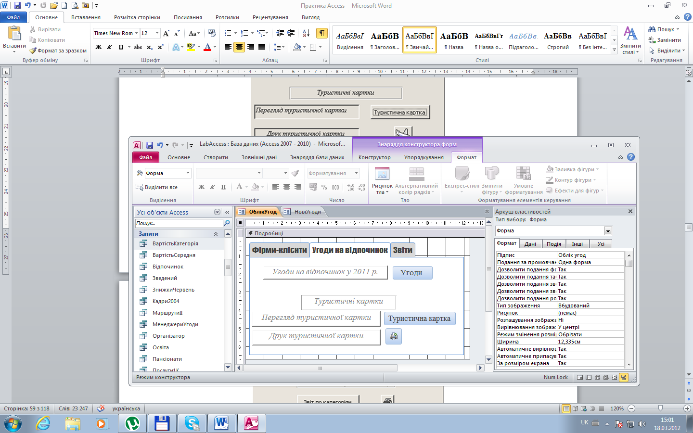This screenshot has height=433, width=693.
Task: Apply subscript in Word ribbon
Action: click(150, 47)
